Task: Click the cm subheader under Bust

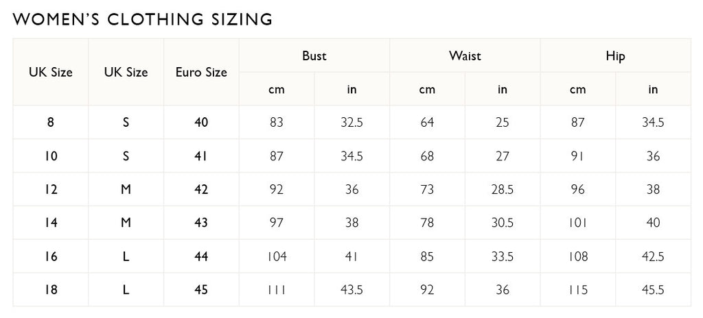Action: coord(277,89)
